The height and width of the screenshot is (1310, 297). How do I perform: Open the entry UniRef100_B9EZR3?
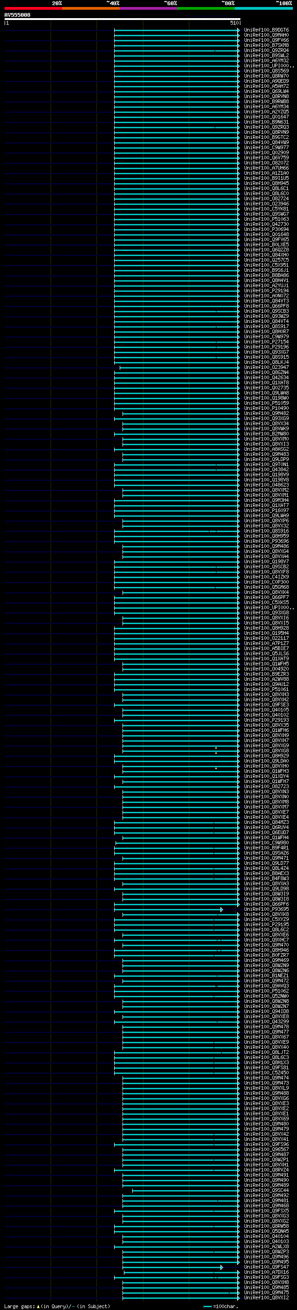click(266, 674)
